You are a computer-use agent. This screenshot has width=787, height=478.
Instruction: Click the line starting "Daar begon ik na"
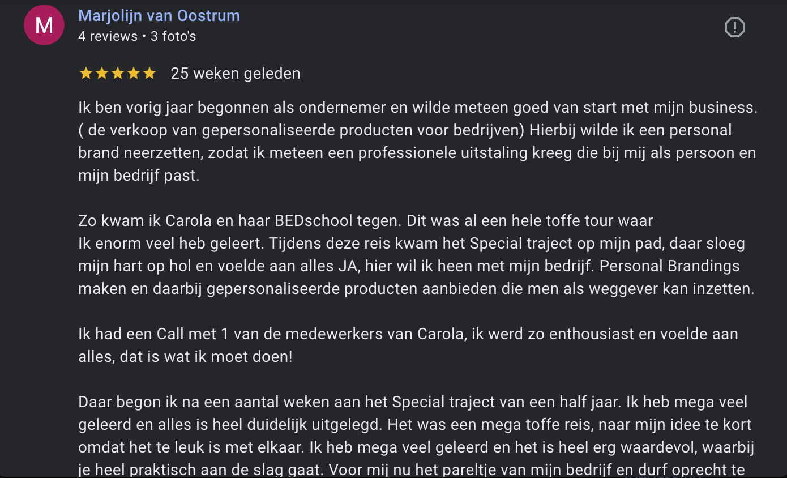[x=413, y=402]
